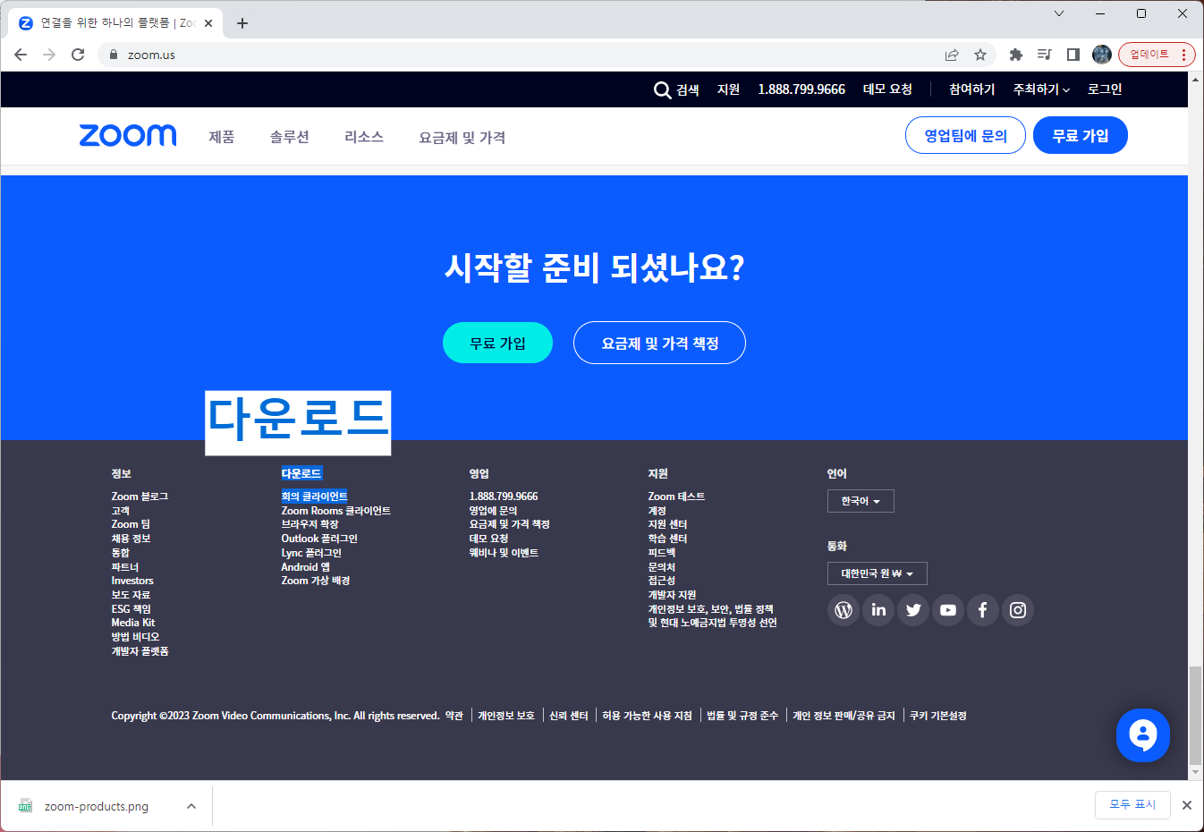Open the chat bot bubble icon
This screenshot has width=1204, height=832.
(x=1143, y=735)
